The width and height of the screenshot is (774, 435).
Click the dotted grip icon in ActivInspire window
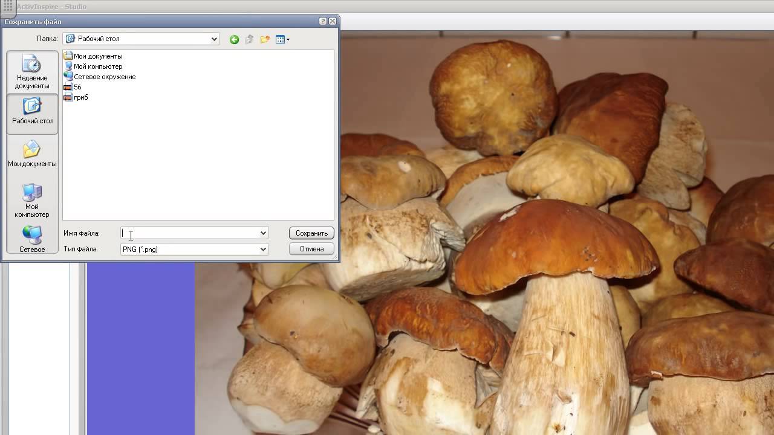pos(7,6)
